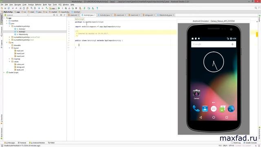Collapse the app module node

(4, 18)
